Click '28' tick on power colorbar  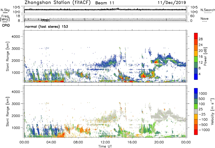tap(200, 39)
